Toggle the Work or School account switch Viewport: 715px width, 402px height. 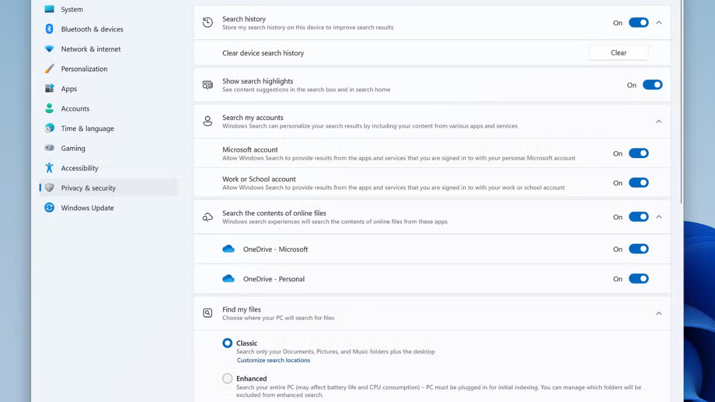[638, 183]
